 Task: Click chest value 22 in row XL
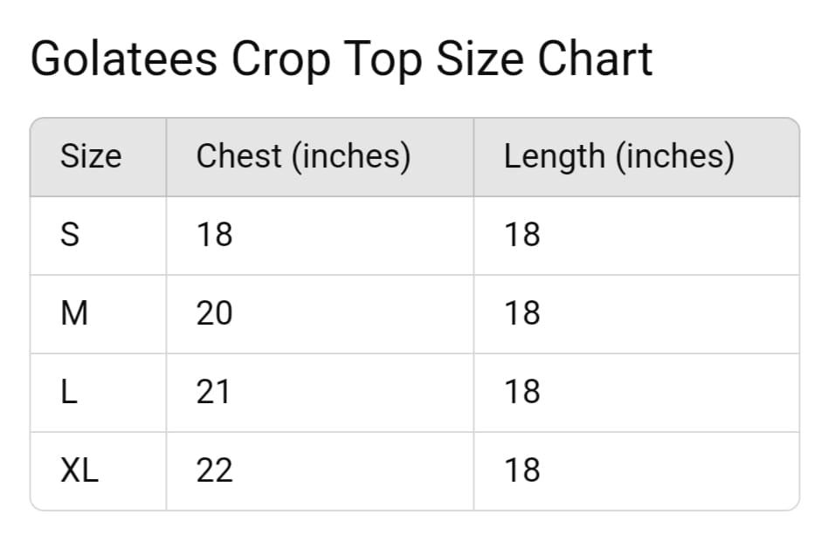(x=214, y=471)
